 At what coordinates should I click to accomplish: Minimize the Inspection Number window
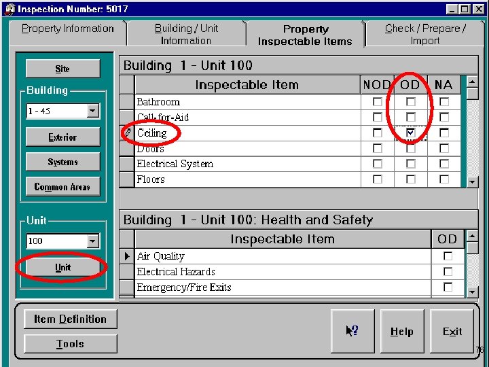click(x=452, y=9)
